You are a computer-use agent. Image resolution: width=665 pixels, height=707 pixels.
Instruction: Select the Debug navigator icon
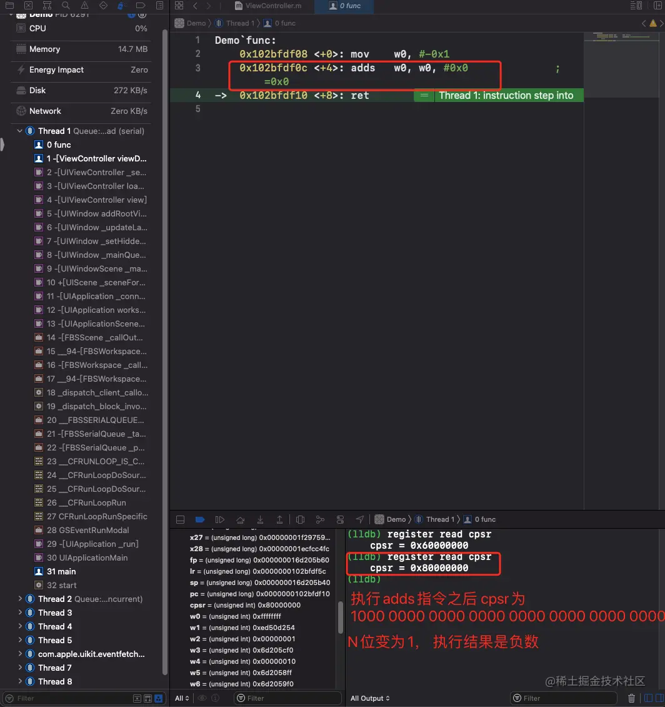coord(121,6)
